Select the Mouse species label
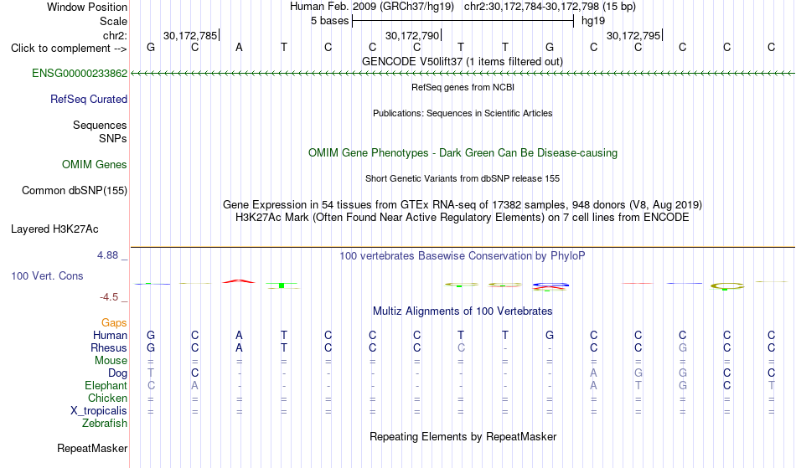This screenshot has height=468, width=796. (x=111, y=361)
